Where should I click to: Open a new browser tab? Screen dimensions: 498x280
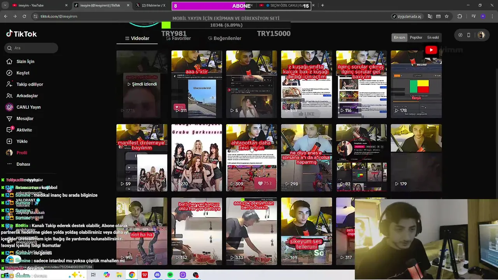322,5
